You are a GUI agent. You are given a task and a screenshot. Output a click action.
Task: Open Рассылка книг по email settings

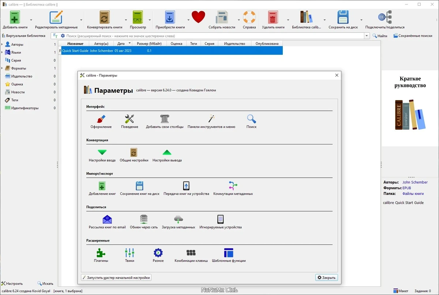tap(107, 222)
